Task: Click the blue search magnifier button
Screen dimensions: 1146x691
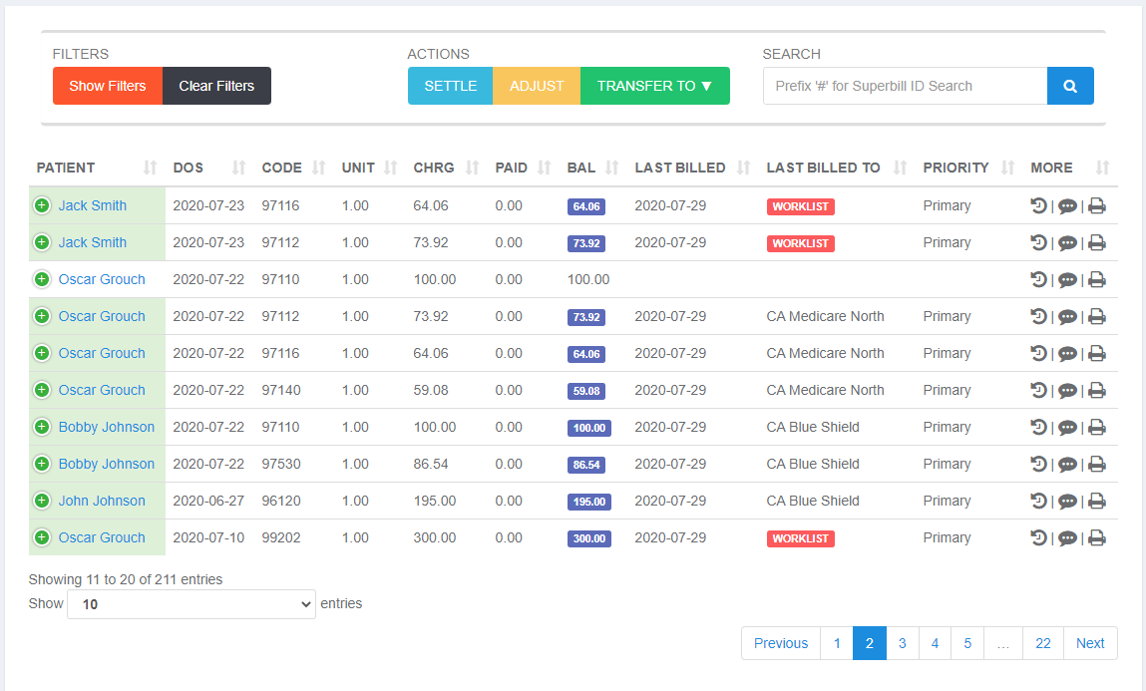Action: [x=1070, y=86]
